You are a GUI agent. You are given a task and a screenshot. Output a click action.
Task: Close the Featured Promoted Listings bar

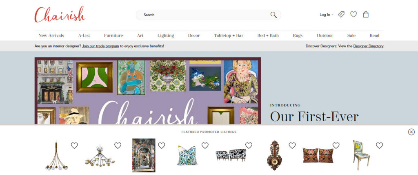tap(411, 132)
